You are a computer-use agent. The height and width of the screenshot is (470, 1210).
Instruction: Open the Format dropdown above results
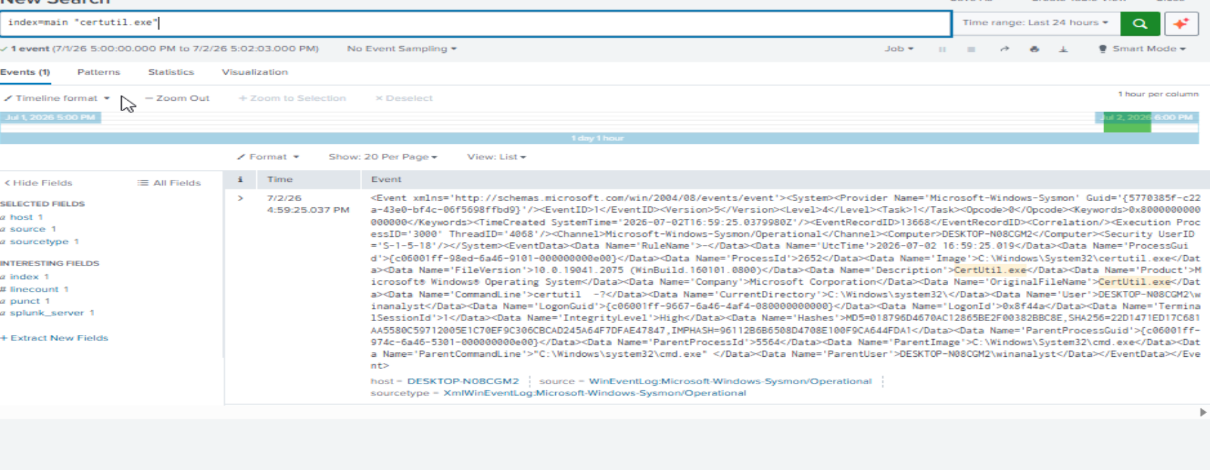[268, 157]
